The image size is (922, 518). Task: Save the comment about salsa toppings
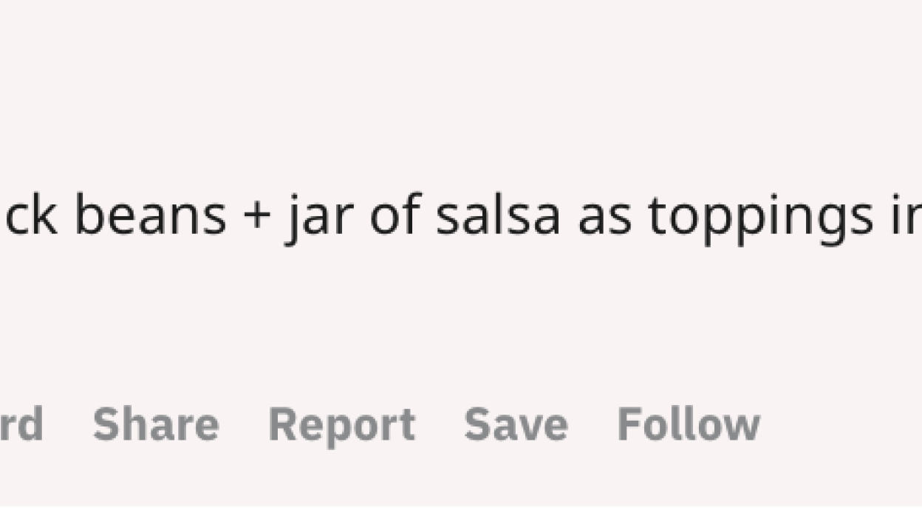[x=516, y=424]
